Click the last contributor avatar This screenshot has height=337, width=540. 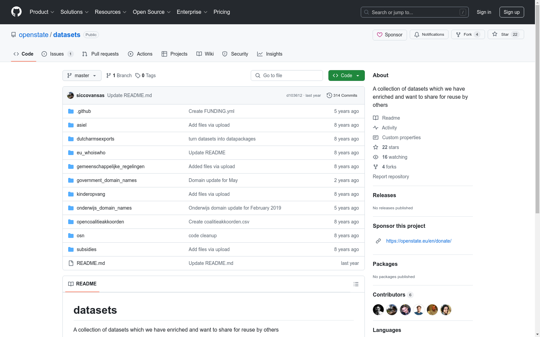[x=446, y=310]
